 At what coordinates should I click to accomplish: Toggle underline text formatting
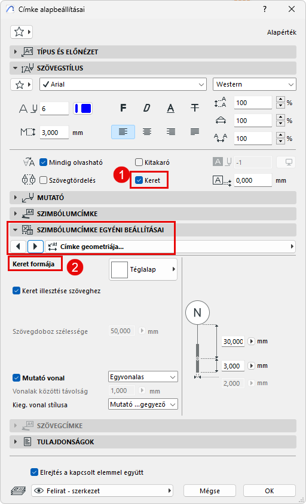click(x=170, y=108)
